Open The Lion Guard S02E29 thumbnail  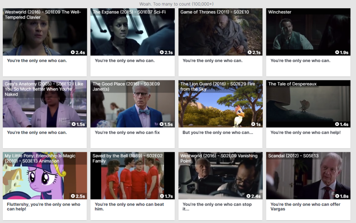click(x=220, y=104)
